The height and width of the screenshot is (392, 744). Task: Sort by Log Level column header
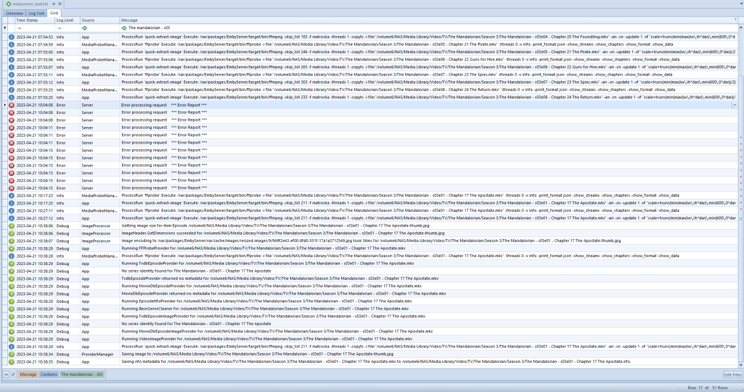[67, 20]
